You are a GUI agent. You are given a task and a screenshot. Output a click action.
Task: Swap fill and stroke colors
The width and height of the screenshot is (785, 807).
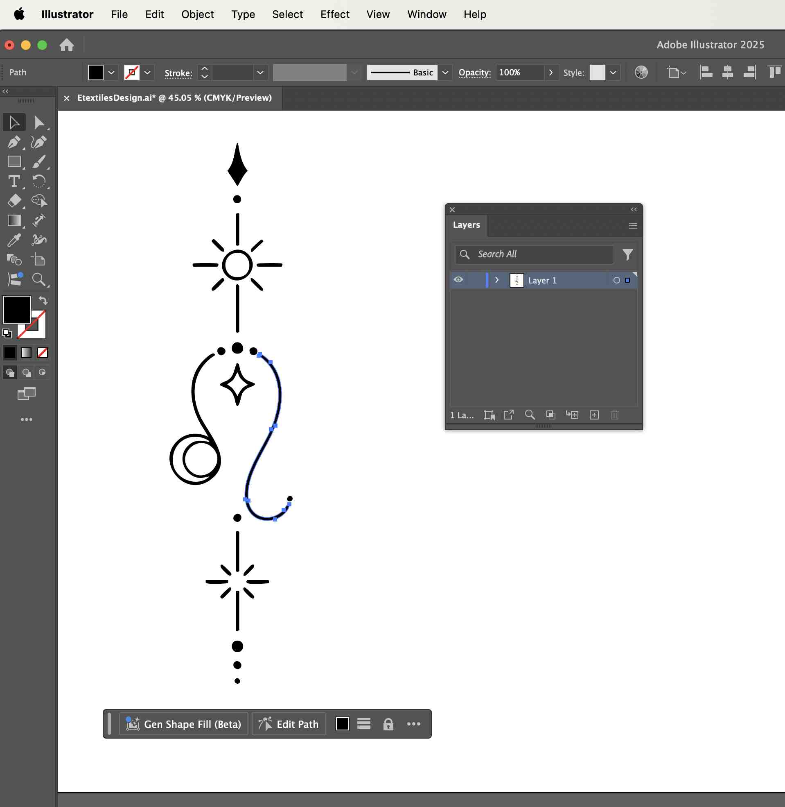43,300
